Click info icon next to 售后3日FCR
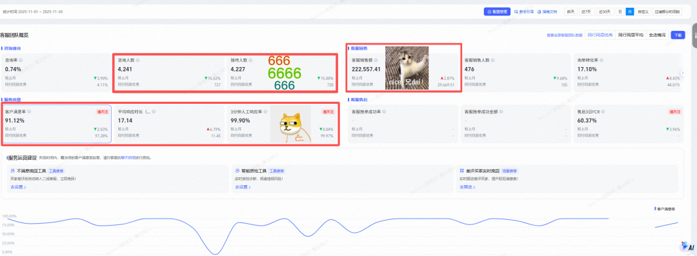 pos(603,112)
